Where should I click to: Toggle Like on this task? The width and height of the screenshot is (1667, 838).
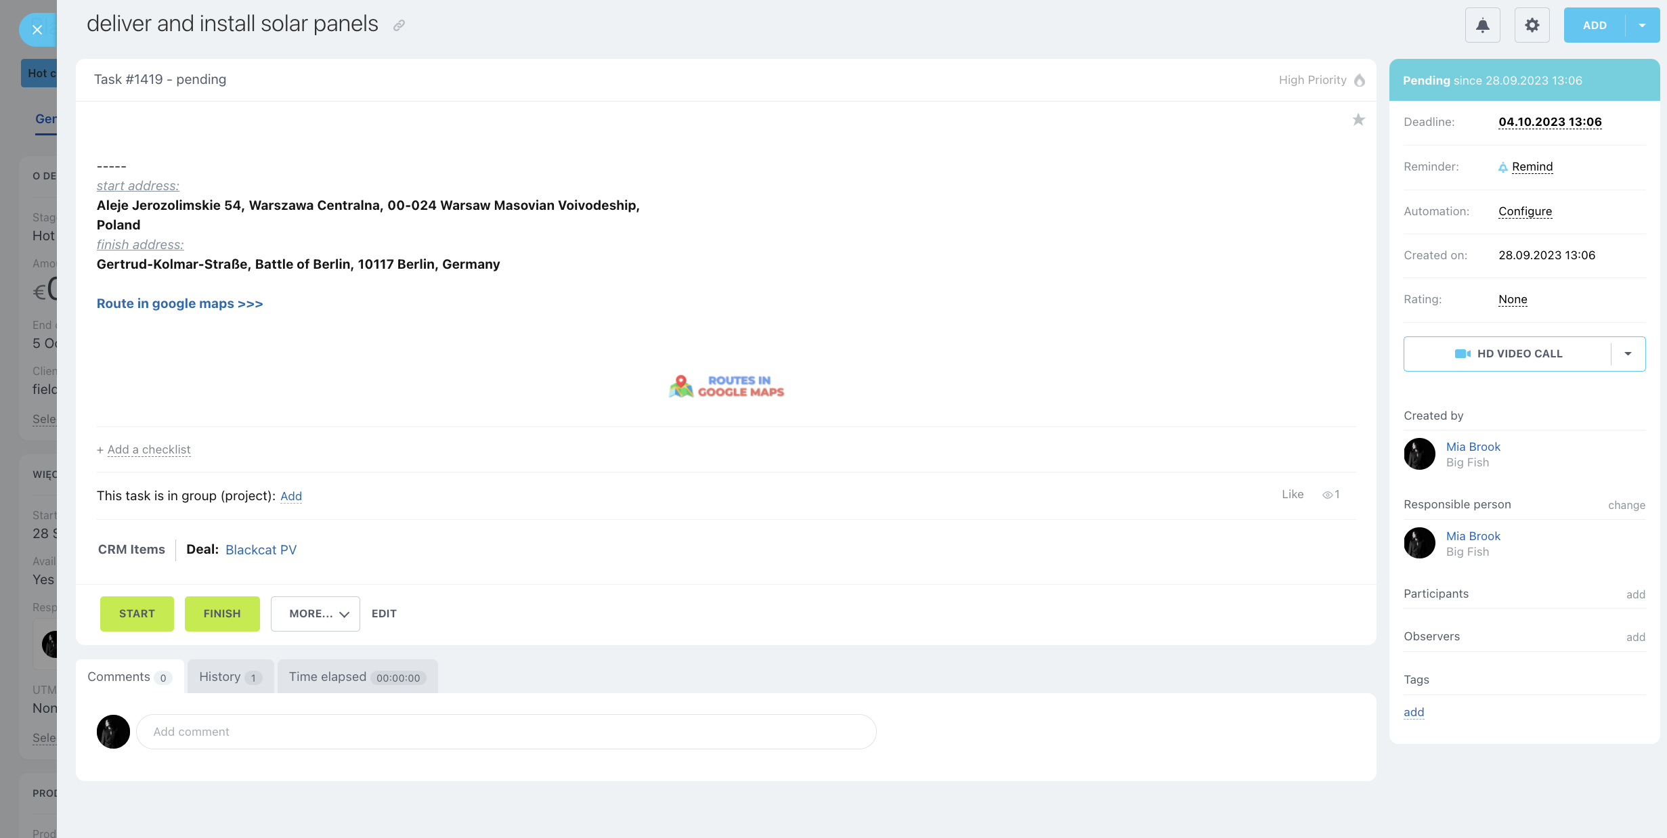click(1292, 494)
